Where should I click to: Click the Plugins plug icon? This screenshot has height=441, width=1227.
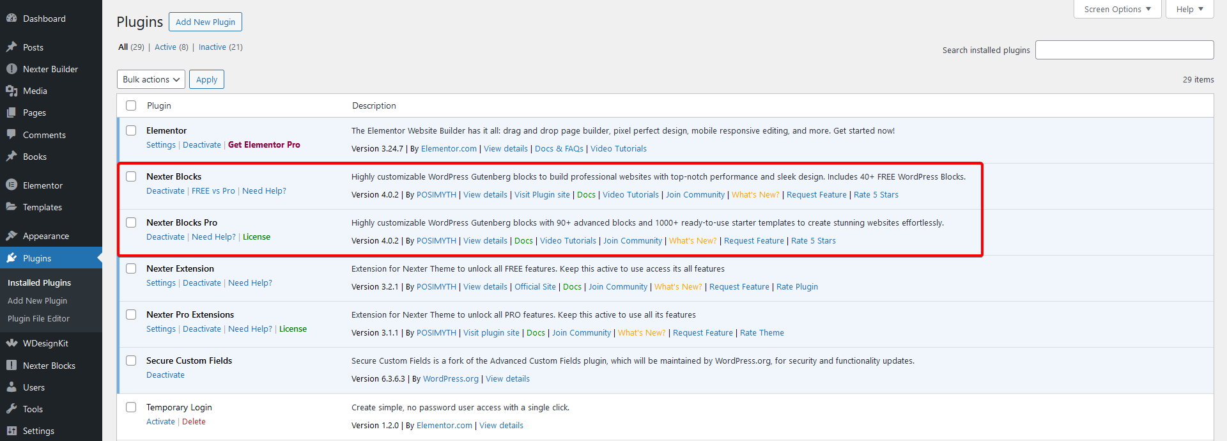tap(12, 258)
